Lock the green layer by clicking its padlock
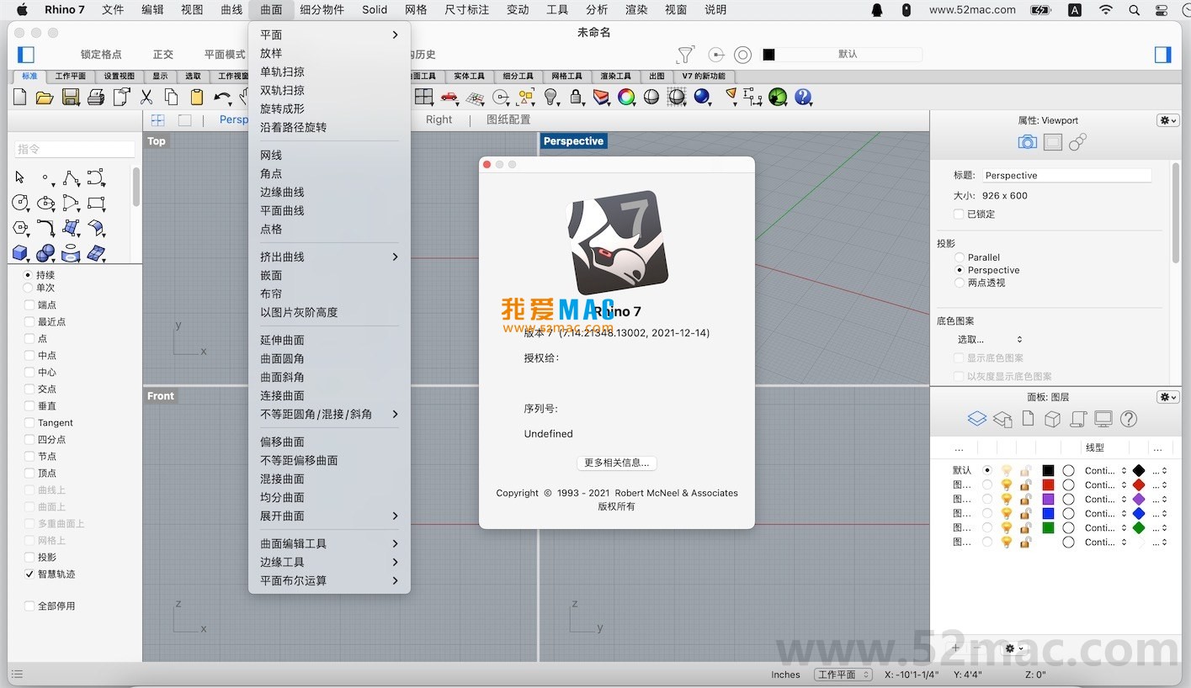Image resolution: width=1191 pixels, height=688 pixels. point(1024,528)
